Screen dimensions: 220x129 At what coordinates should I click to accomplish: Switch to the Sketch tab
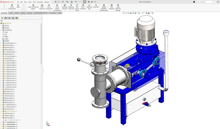(x=17, y=13)
